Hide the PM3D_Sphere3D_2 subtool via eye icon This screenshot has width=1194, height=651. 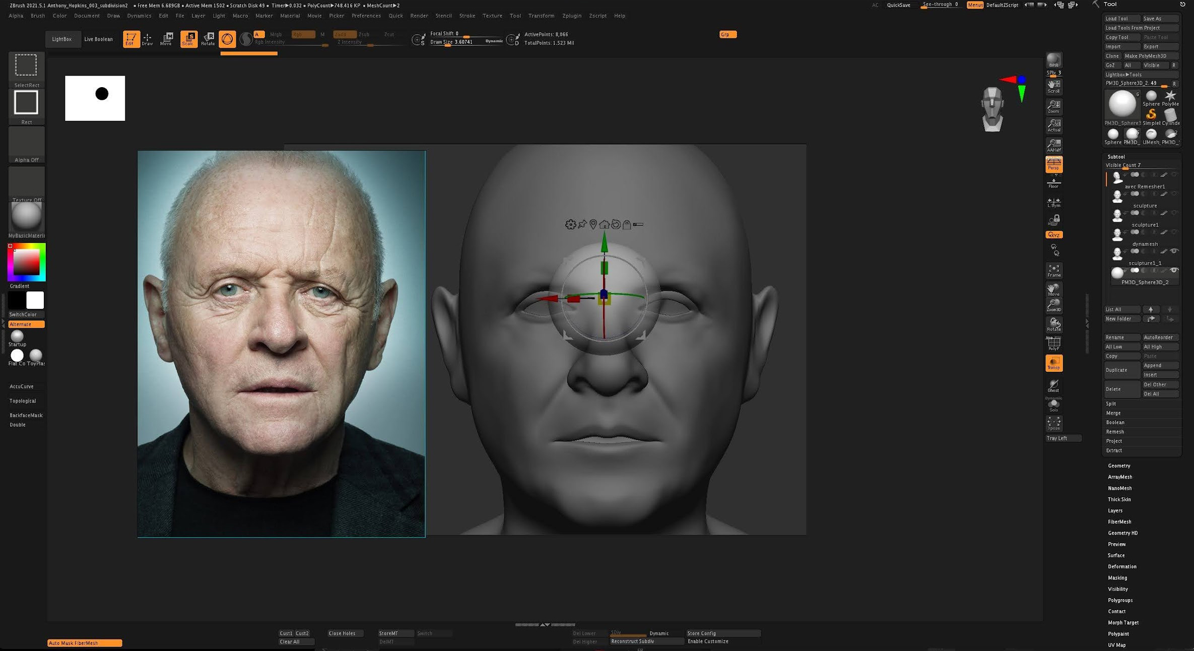click(x=1174, y=271)
